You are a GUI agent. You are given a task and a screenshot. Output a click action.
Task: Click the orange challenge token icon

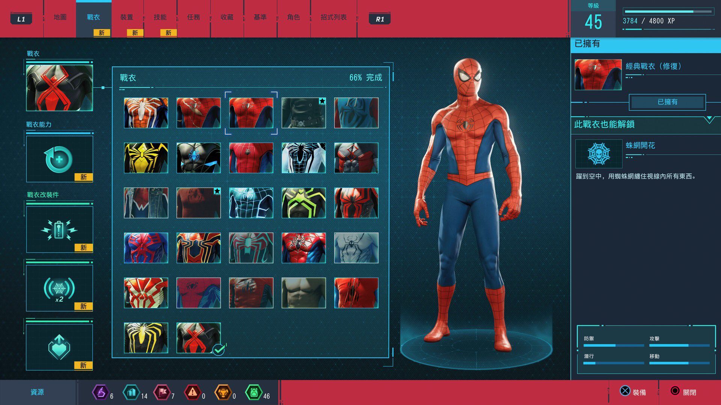223,393
